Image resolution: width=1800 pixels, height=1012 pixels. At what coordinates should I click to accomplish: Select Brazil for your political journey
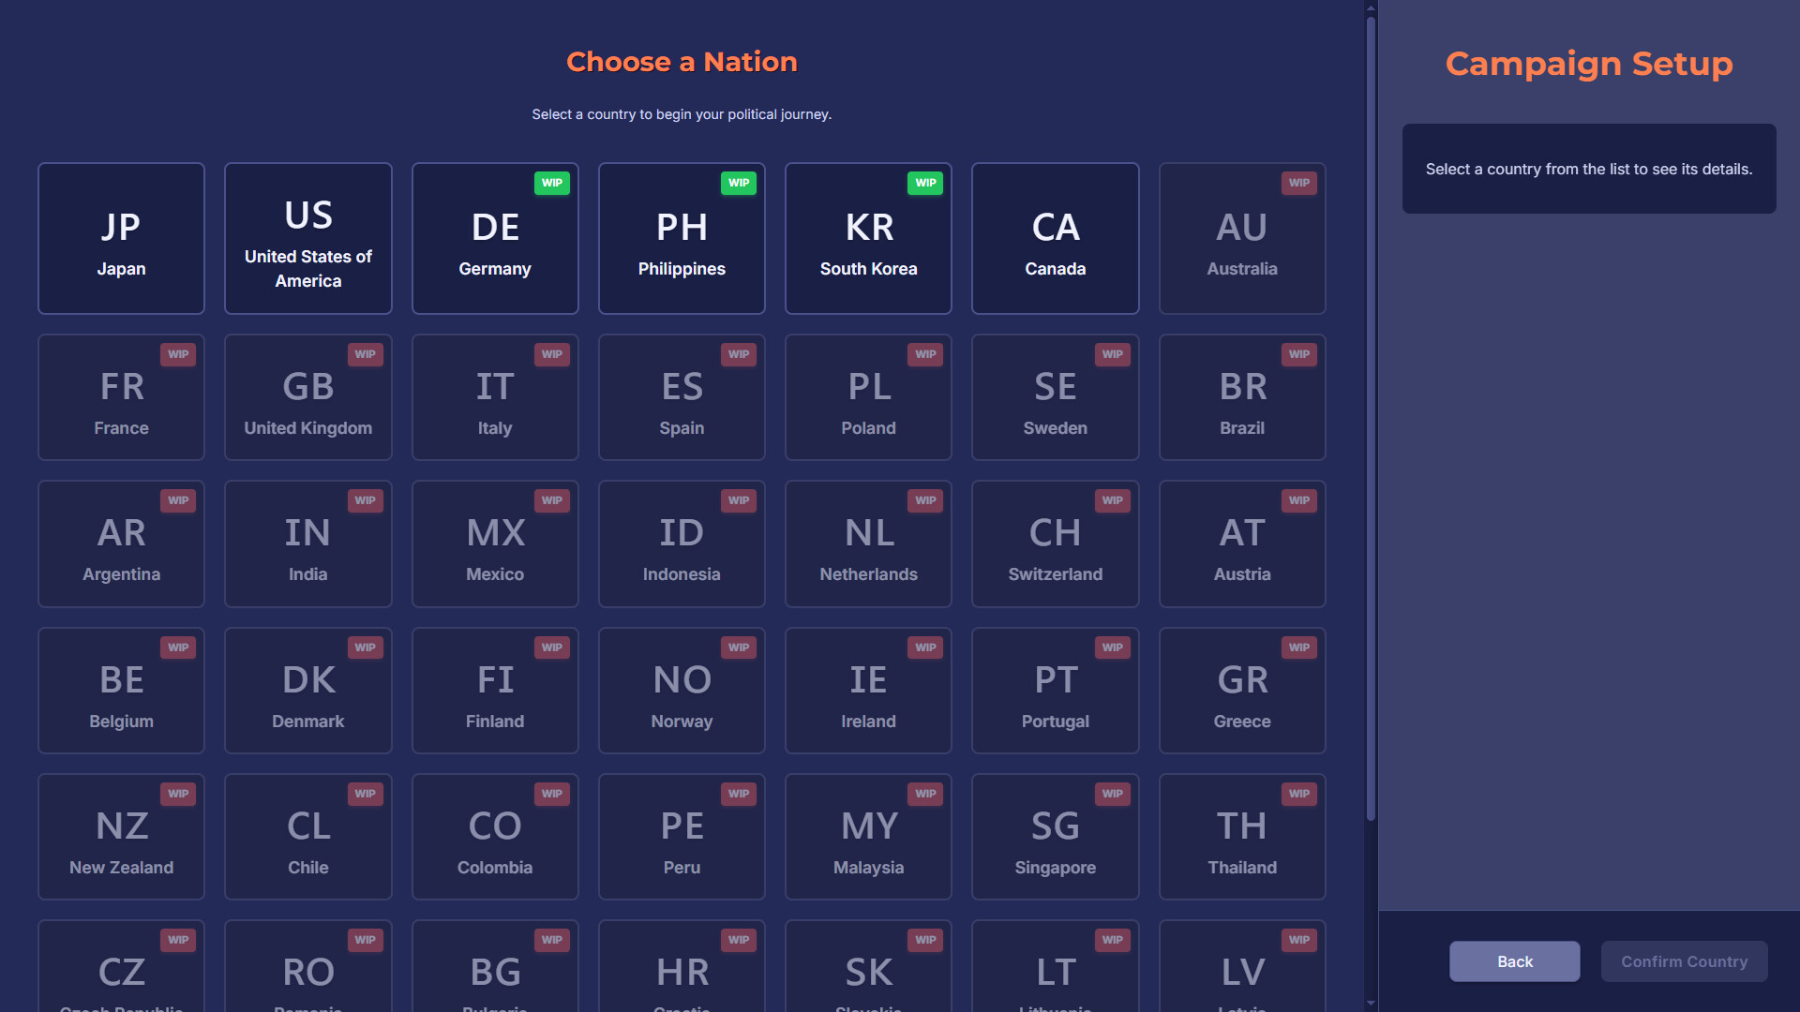pyautogui.click(x=1241, y=397)
